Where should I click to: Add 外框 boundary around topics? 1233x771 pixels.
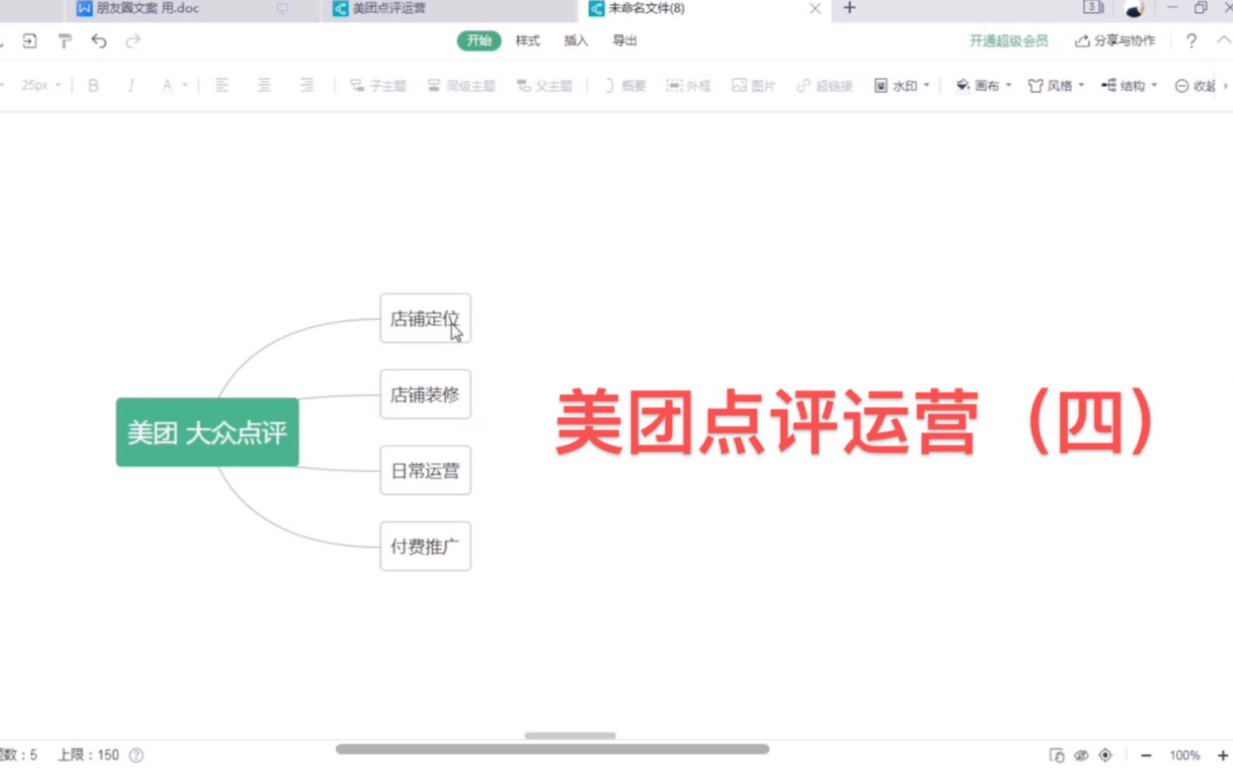tap(688, 85)
